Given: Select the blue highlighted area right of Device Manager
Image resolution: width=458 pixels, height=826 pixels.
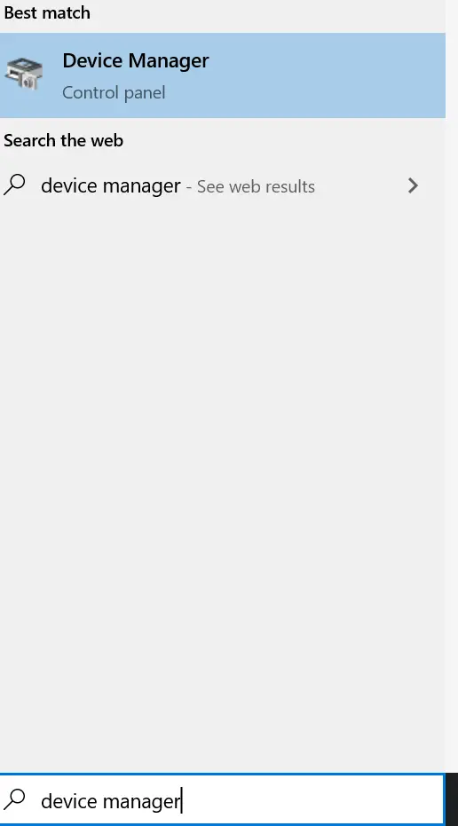Looking at the screenshot, I should click(327, 75).
